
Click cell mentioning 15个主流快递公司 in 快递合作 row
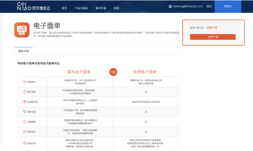80,82
